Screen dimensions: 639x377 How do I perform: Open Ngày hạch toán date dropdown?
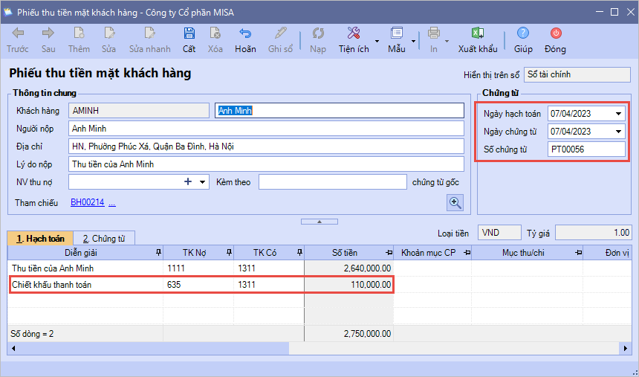pos(619,114)
